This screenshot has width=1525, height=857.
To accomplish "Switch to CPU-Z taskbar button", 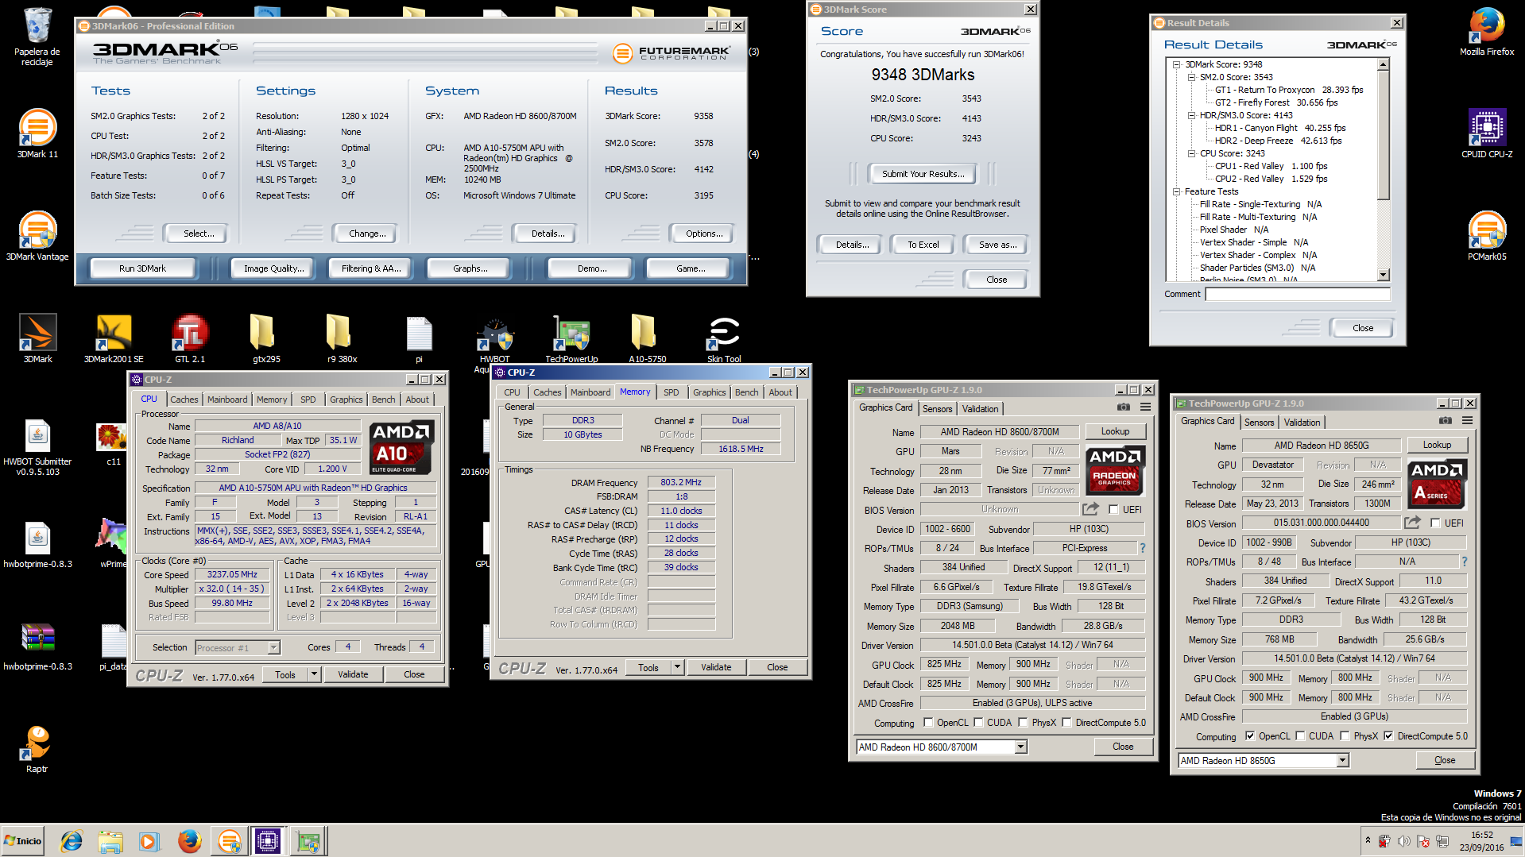I will [x=268, y=841].
